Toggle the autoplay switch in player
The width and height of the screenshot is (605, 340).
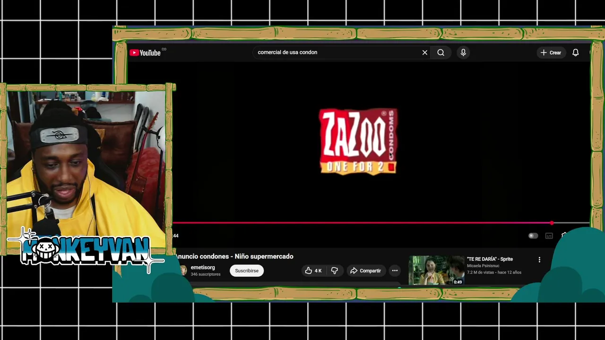tap(533, 236)
